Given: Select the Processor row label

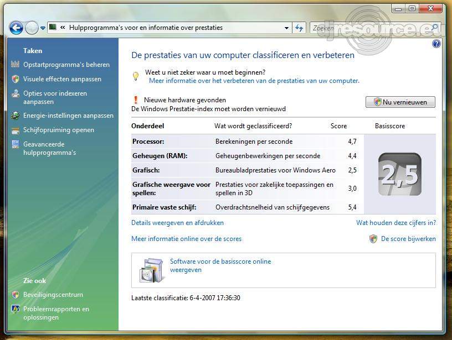Looking at the screenshot, I should [x=148, y=142].
